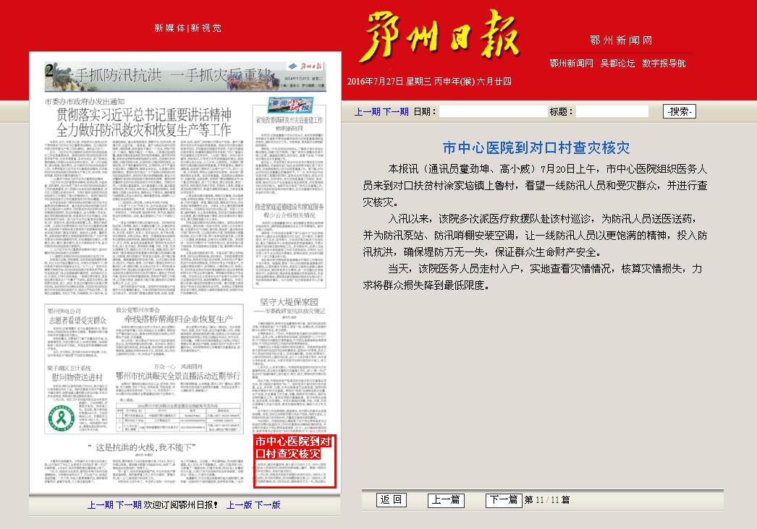The width and height of the screenshot is (757, 529).
Task: Click the paragraph starting 入汛以来
Action: (535, 236)
